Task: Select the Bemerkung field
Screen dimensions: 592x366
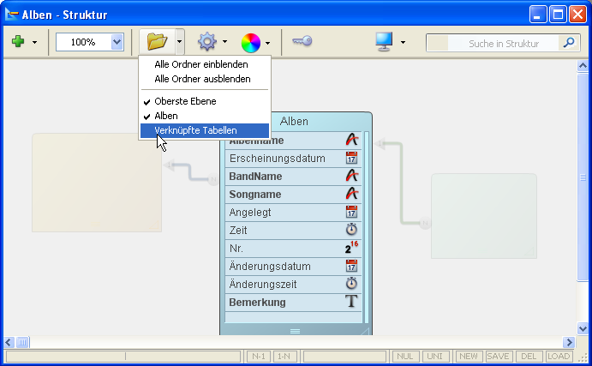Action: coord(293,303)
